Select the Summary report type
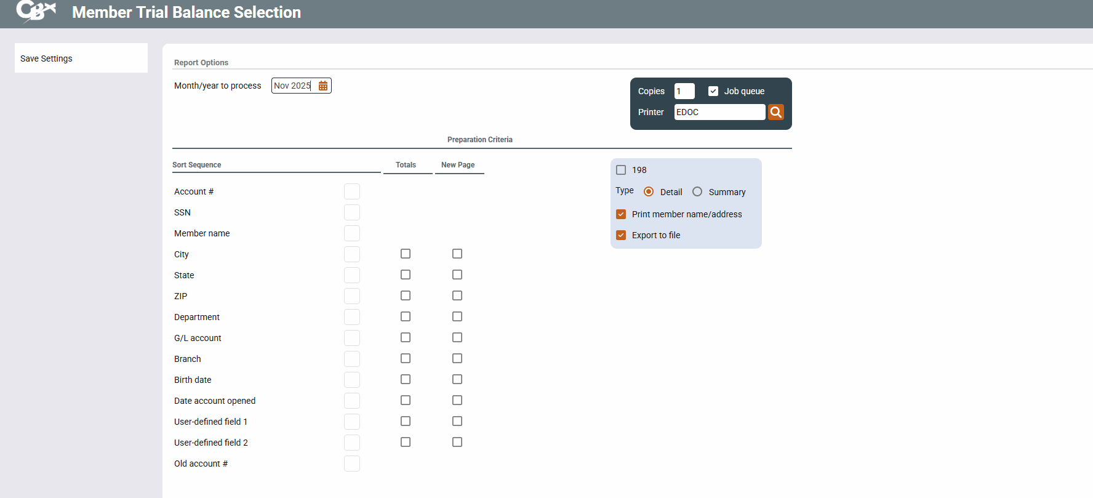The width and height of the screenshot is (1093, 498). (x=697, y=192)
